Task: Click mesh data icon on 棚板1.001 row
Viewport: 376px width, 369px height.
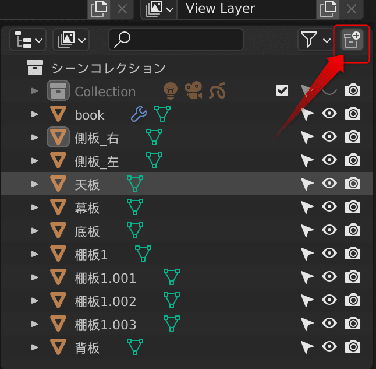Action: 172,277
